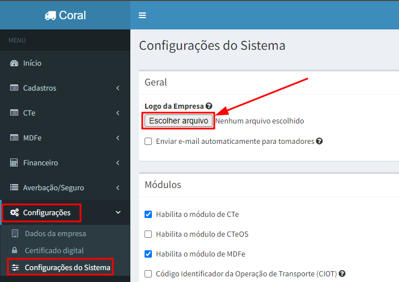Uncheck Habilita o módulo de CTe

click(148, 214)
